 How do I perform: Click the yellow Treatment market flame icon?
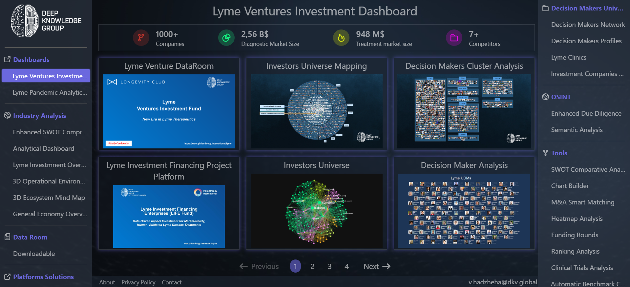point(341,38)
